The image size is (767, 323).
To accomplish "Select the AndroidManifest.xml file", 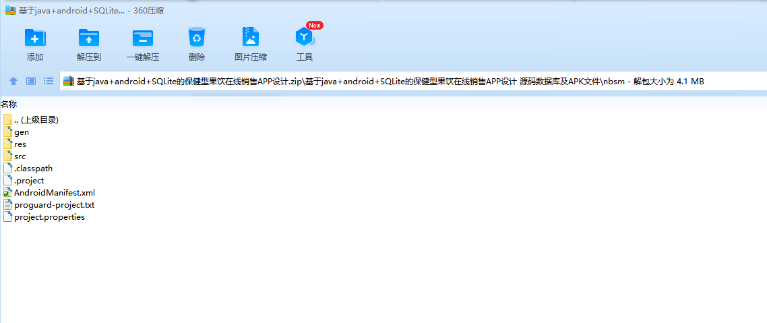I will (49, 193).
